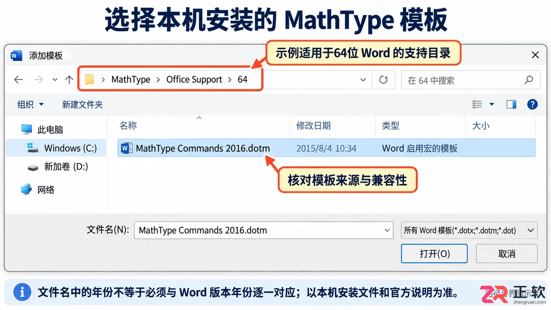Focus the 在 64 中搜索 search box
The width and height of the screenshot is (551, 310).
(x=470, y=80)
